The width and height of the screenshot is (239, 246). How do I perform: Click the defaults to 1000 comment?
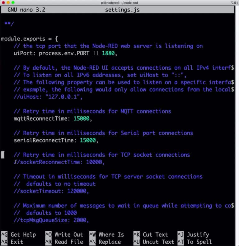(45, 213)
